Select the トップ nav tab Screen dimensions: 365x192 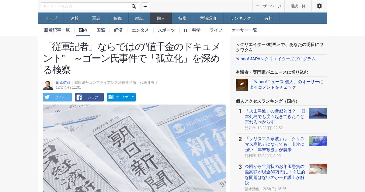[x=51, y=18]
